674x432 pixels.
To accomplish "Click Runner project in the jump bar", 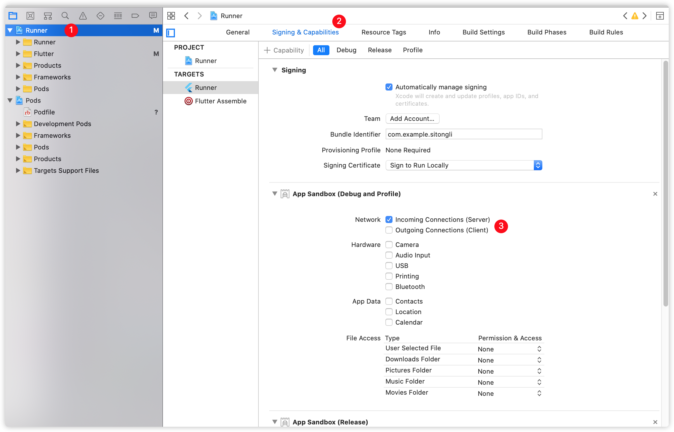I will [x=226, y=16].
